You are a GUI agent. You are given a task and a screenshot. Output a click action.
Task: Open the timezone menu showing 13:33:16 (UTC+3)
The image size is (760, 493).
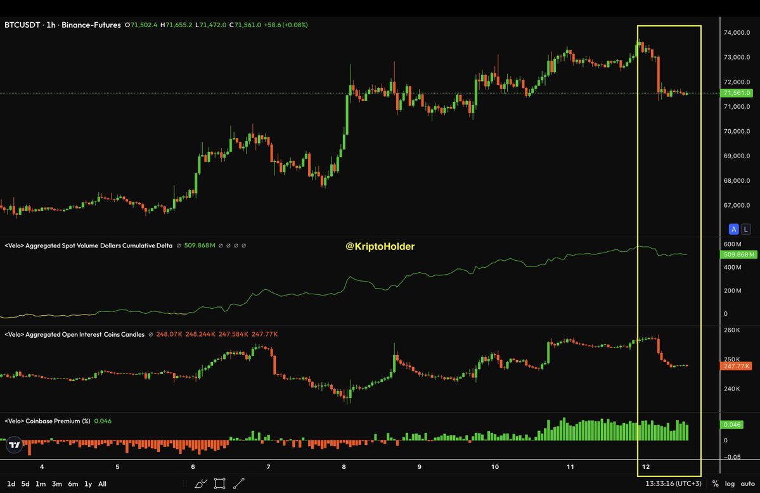coord(673,484)
